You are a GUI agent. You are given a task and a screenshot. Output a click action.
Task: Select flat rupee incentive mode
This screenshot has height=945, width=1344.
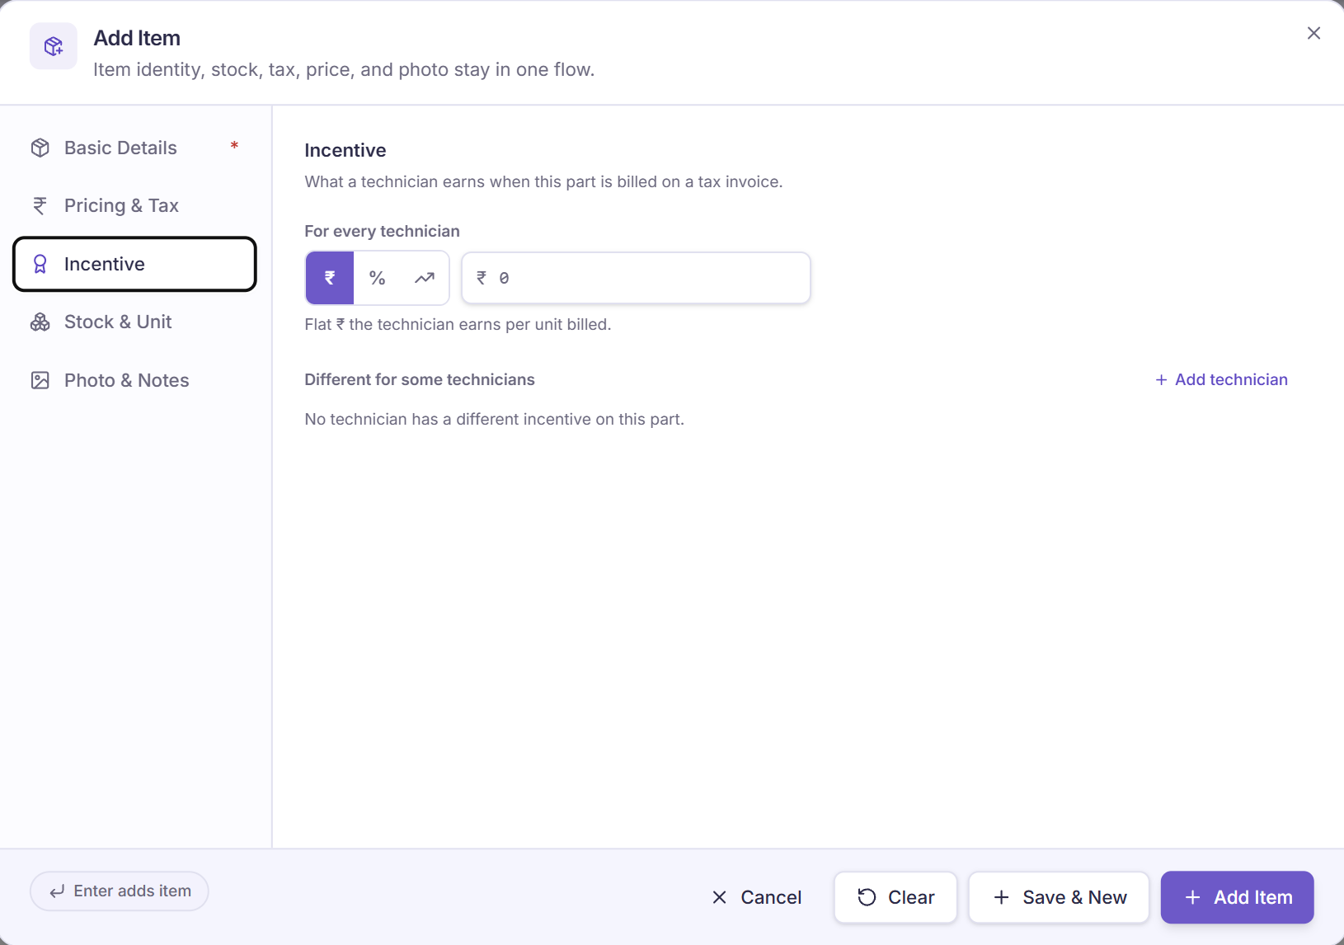tap(330, 278)
